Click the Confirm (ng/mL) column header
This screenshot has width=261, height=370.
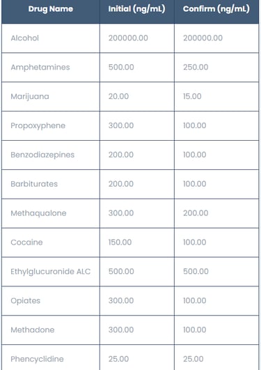click(216, 9)
